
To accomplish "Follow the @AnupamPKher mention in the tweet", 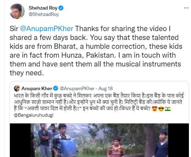I will 47,29.
